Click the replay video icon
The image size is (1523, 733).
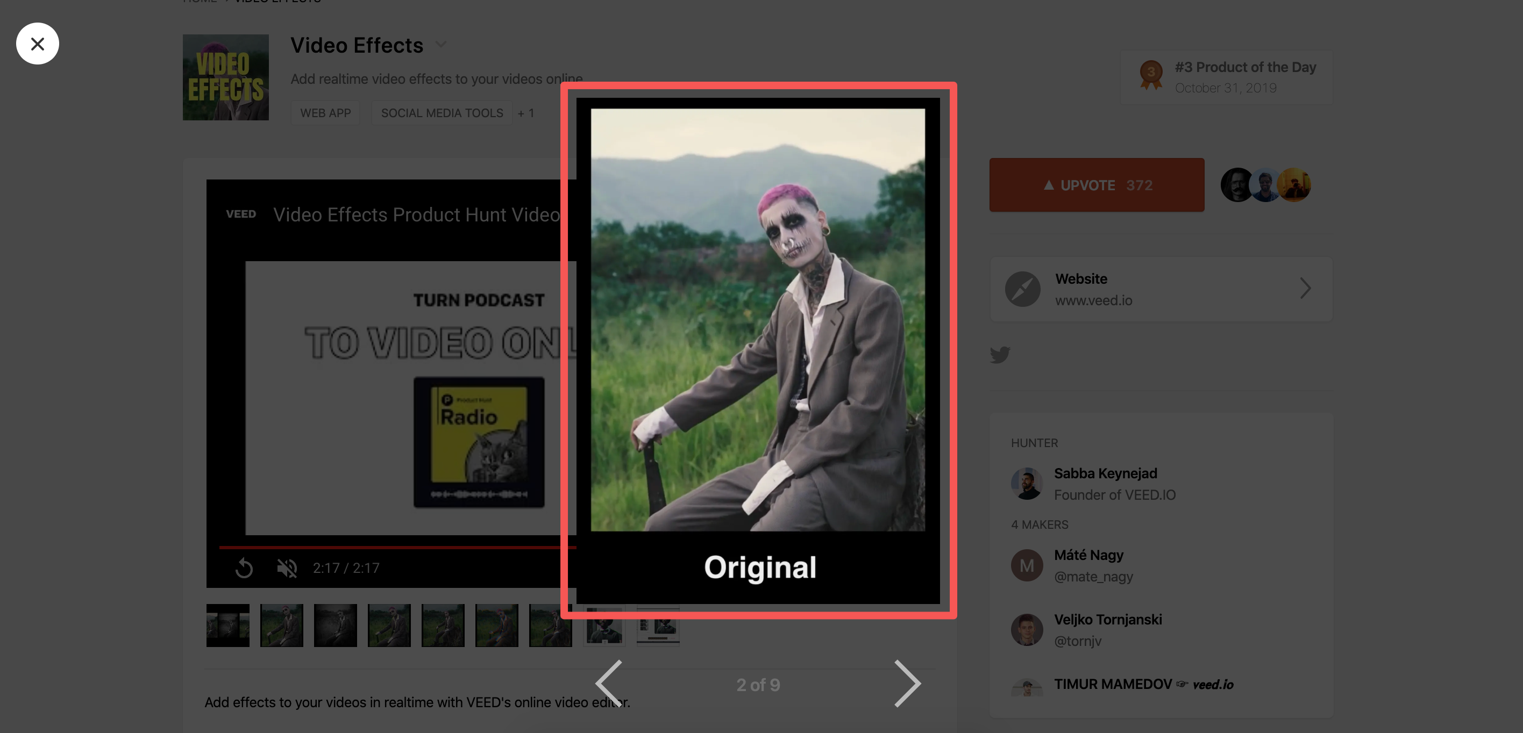pos(244,568)
